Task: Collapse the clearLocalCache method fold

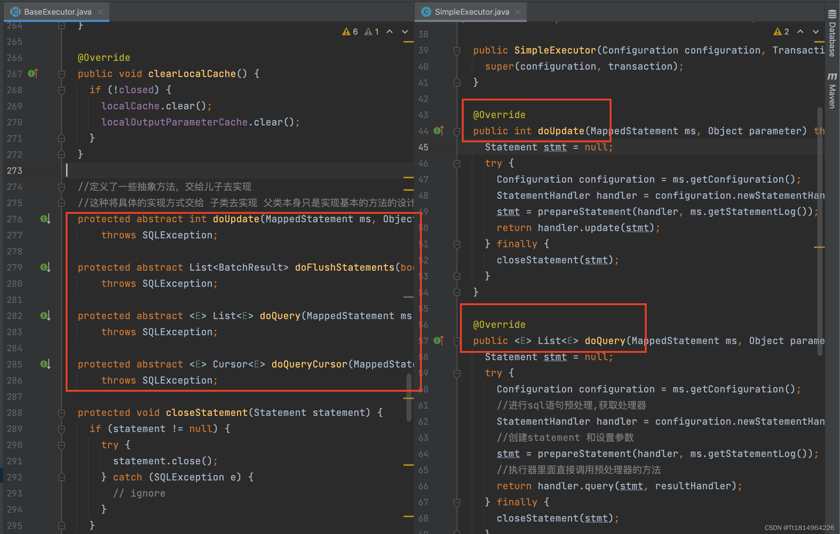Action: click(x=62, y=74)
